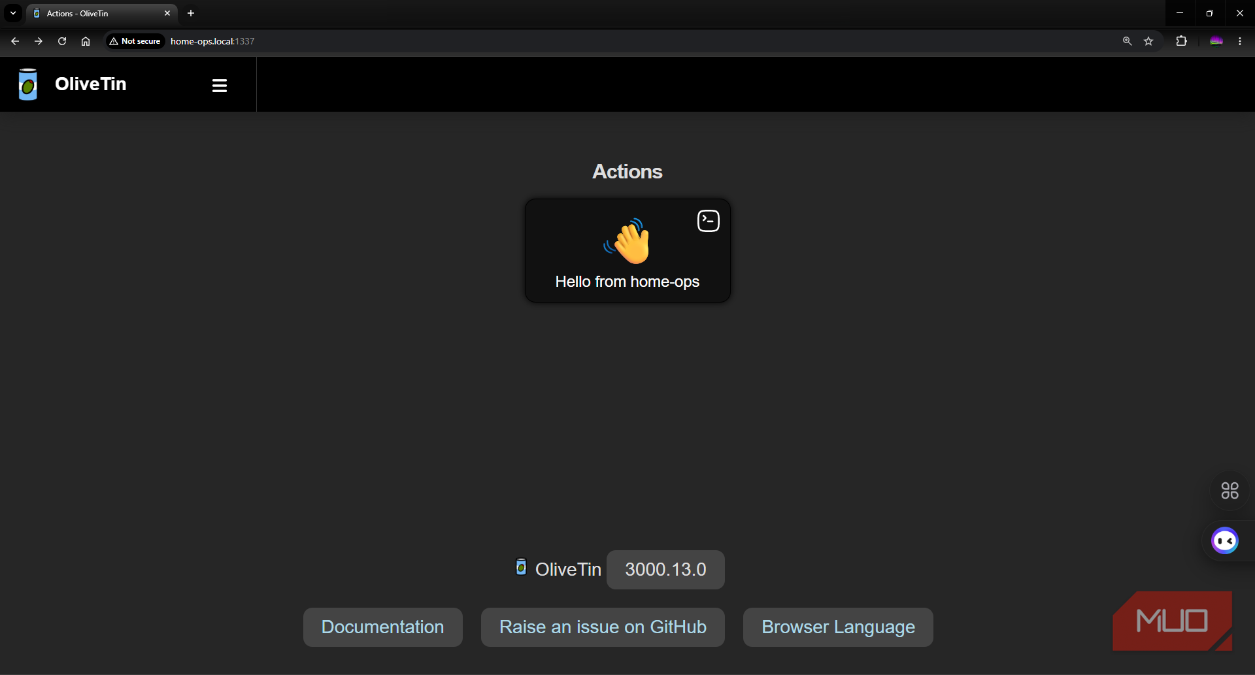The width and height of the screenshot is (1255, 675).
Task: Click the floating four-circles grid icon
Action: [x=1230, y=490]
